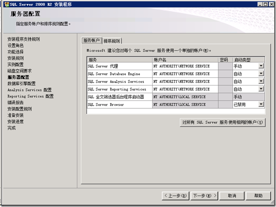Click account name cell for SQL Server 代理

tap(185, 66)
